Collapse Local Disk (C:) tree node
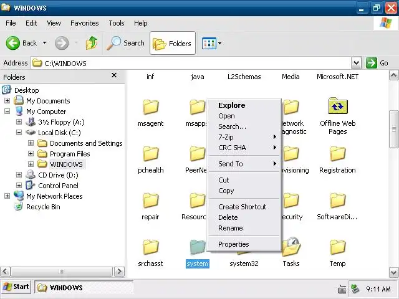This screenshot has height=299, width=399. click(19, 133)
